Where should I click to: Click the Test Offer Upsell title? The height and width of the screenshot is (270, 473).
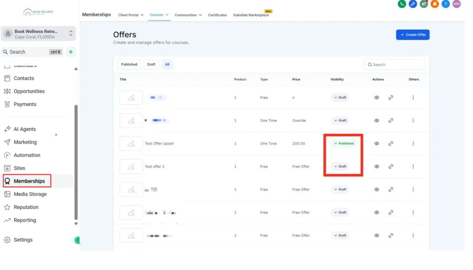tap(159, 143)
